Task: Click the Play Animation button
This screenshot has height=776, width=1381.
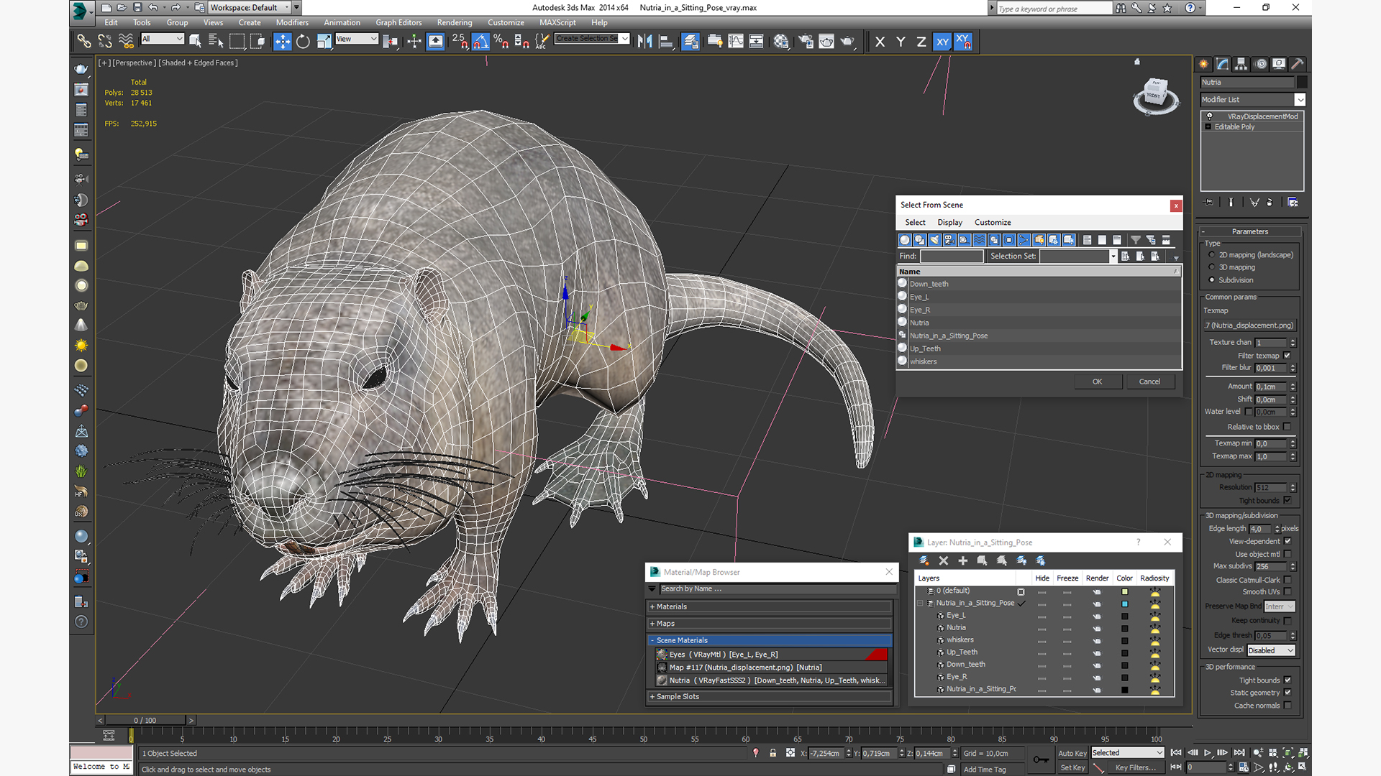Action: coord(1208,753)
